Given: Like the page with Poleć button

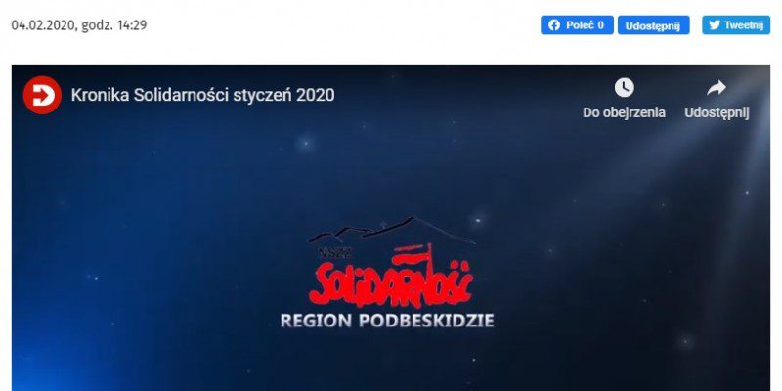Looking at the screenshot, I should tap(577, 25).
